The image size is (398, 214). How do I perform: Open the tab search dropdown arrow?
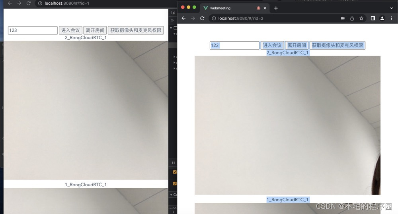[x=391, y=8]
